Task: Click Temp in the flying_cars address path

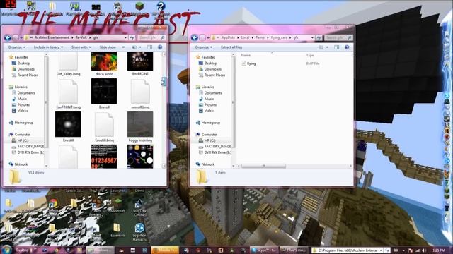Action: coord(260,37)
